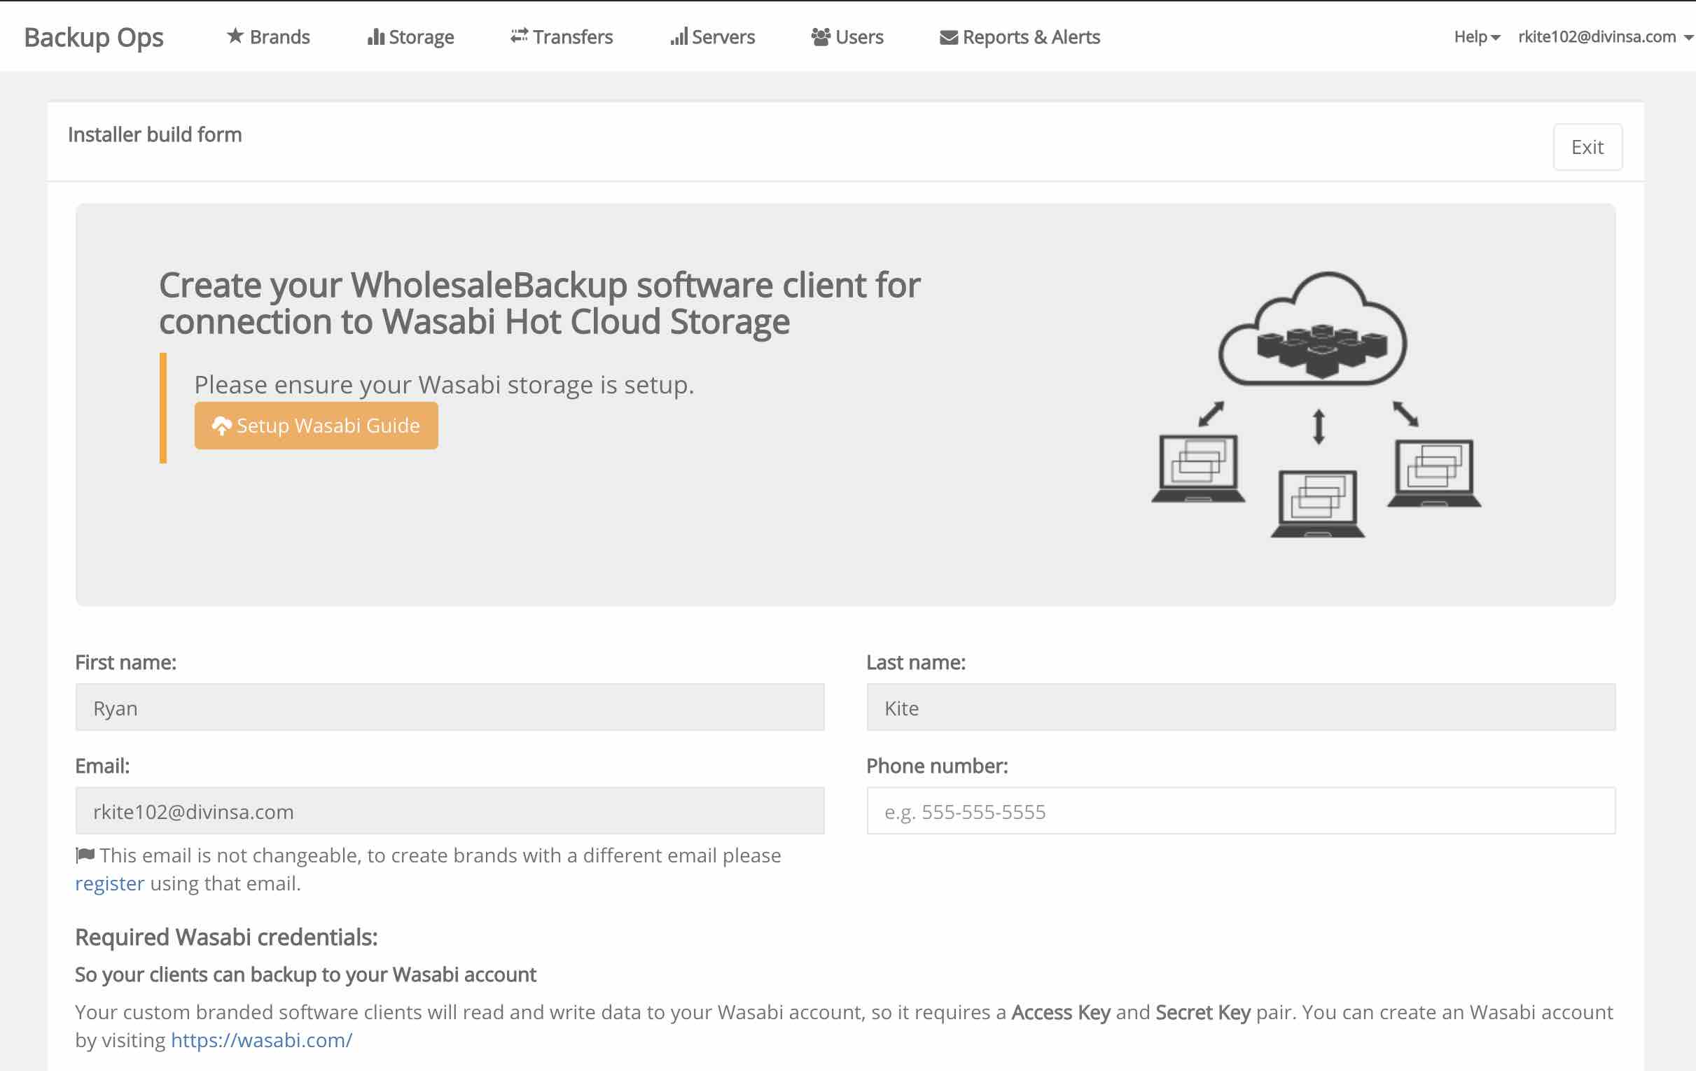Image resolution: width=1696 pixels, height=1071 pixels.
Task: Click the 'Required Wasabi credentials:' heading
Action: point(226,937)
